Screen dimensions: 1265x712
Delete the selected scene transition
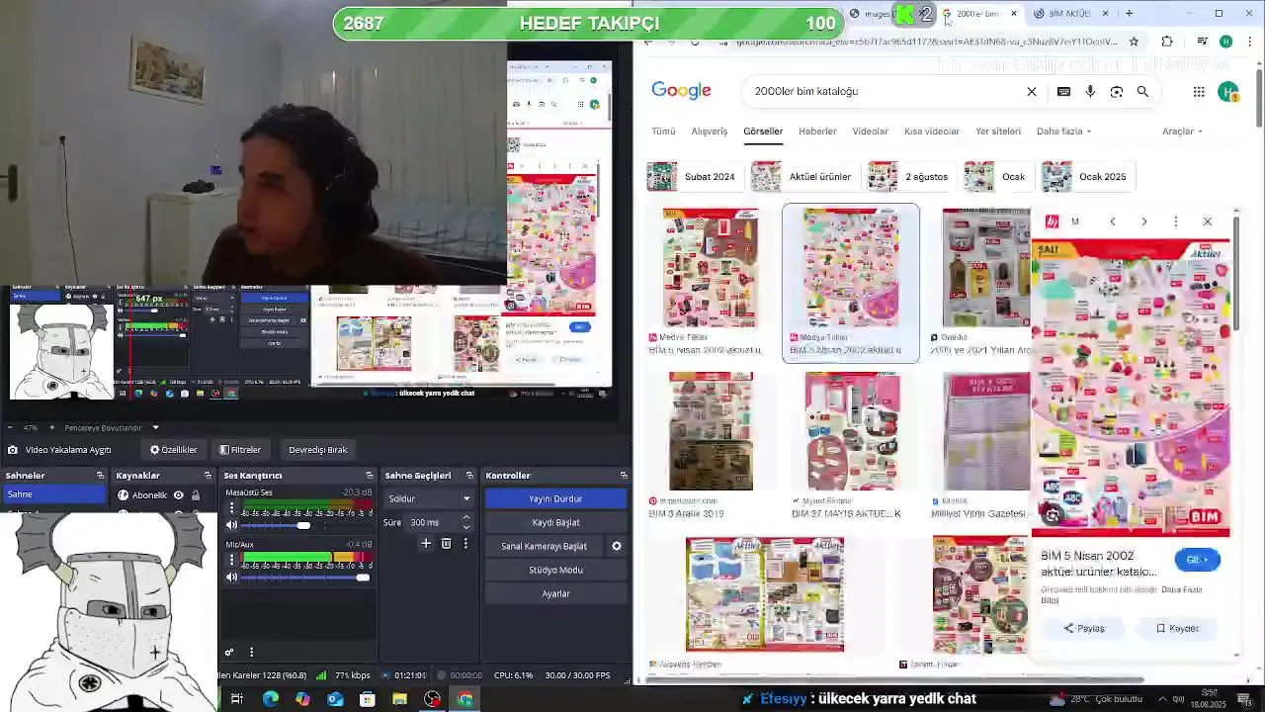click(446, 544)
